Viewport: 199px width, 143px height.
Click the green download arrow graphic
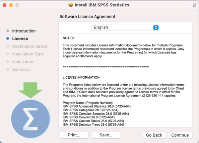point(30,90)
